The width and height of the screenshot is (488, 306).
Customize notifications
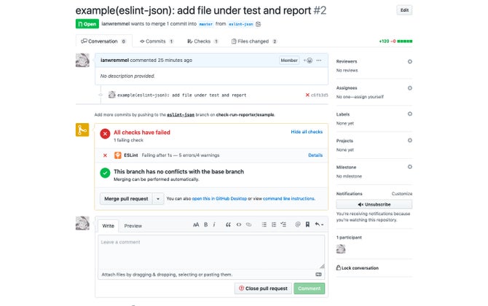[x=402, y=194]
